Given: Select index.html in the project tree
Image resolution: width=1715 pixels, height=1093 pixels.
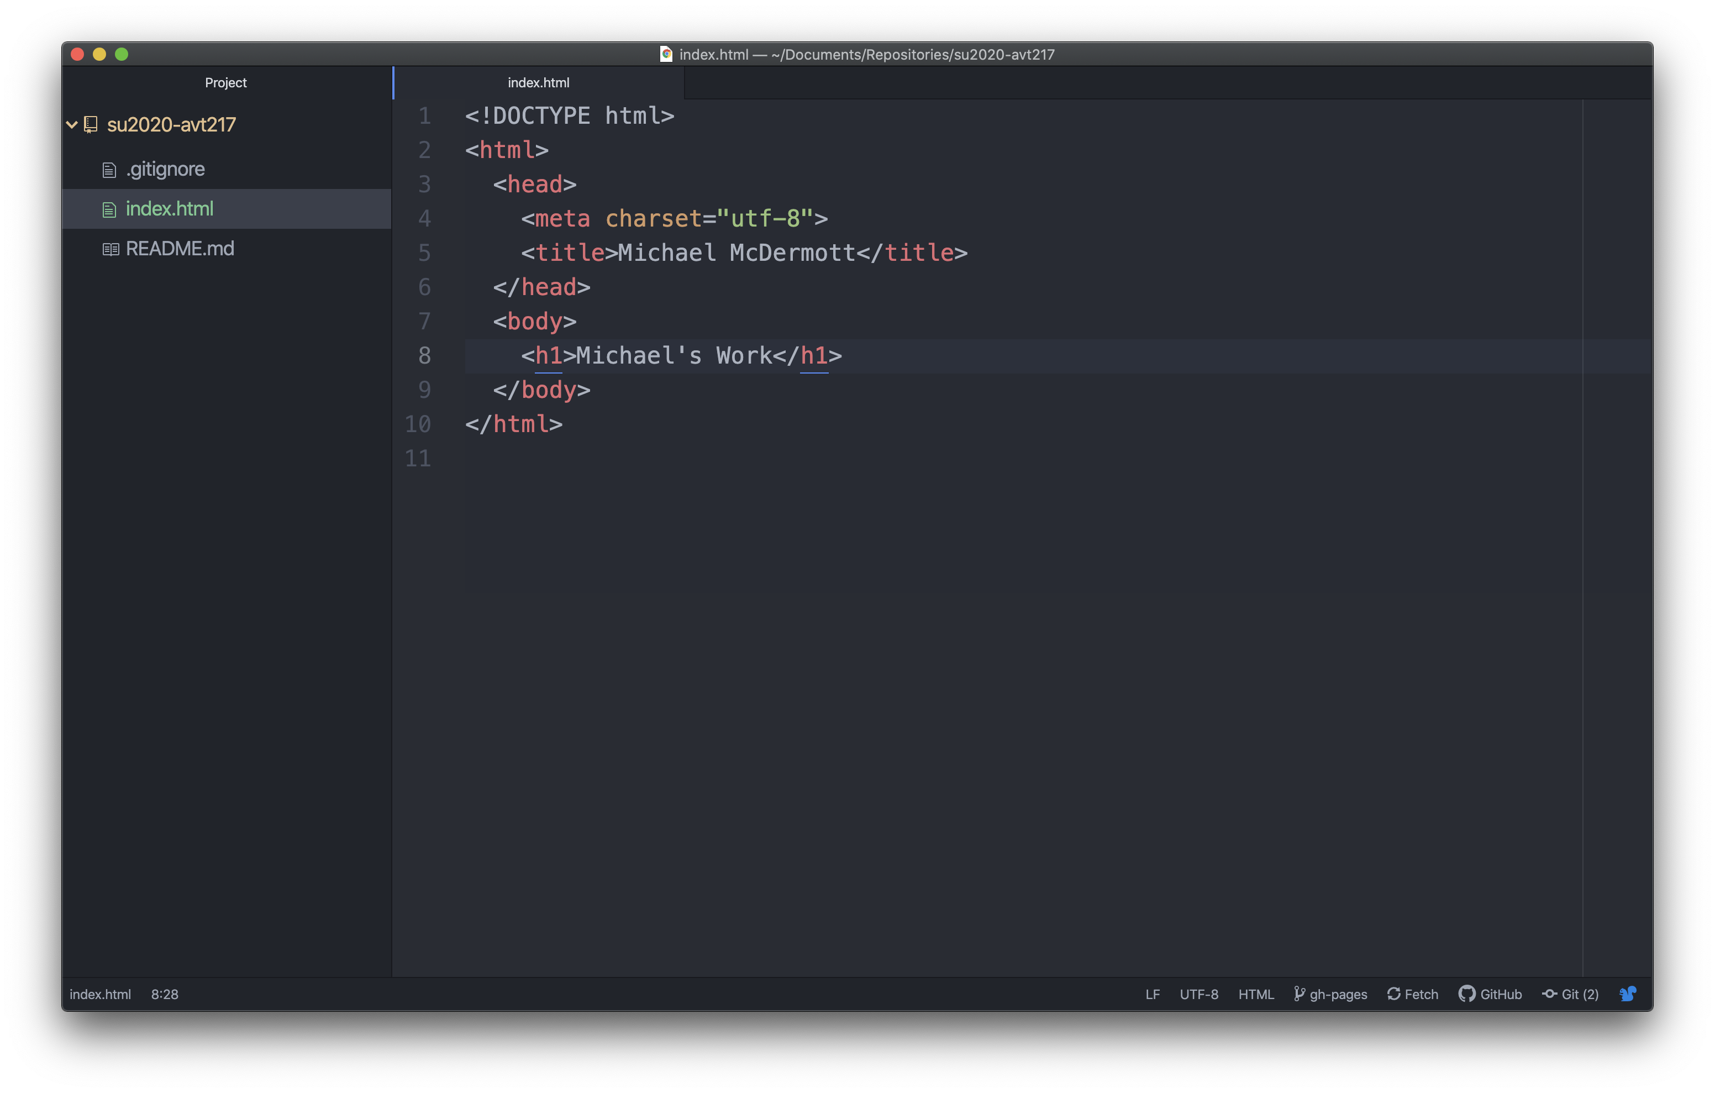Looking at the screenshot, I should click(x=170, y=209).
